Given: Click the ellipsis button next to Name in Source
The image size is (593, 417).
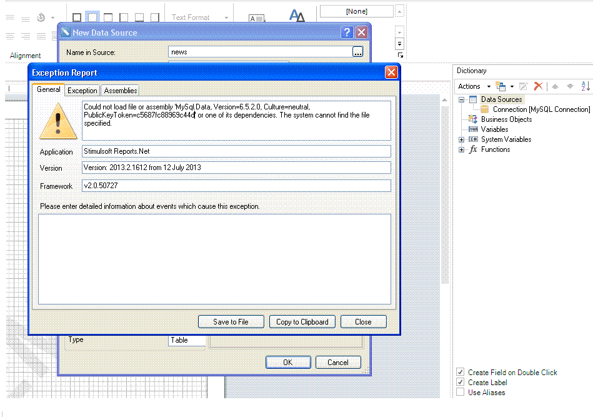Looking at the screenshot, I should pyautogui.click(x=357, y=52).
